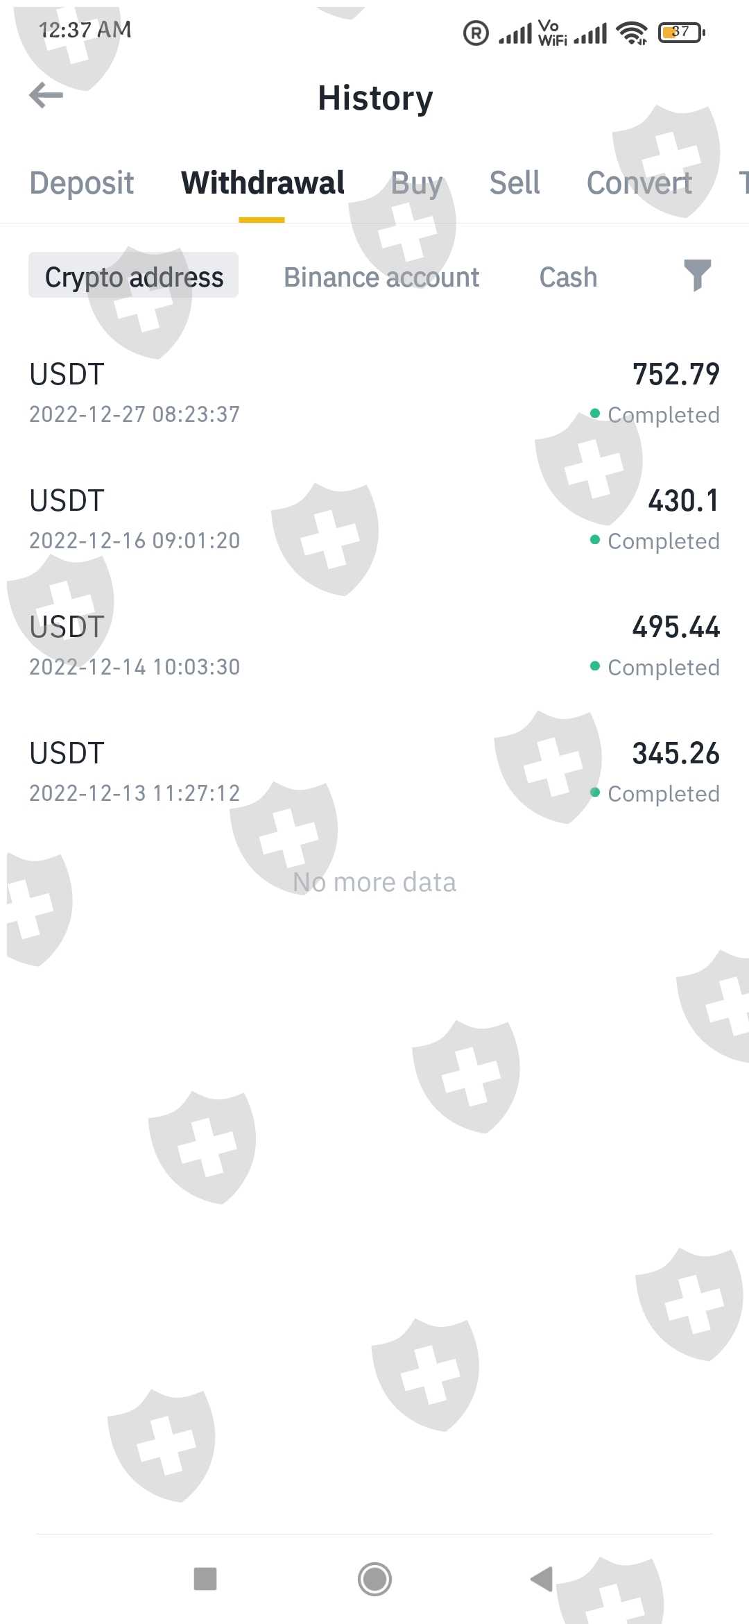
Task: Select the Cash filter option
Action: click(x=568, y=277)
